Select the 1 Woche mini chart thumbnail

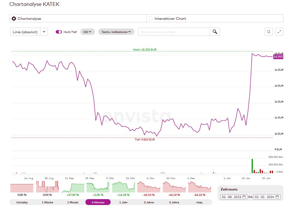(x=47, y=187)
